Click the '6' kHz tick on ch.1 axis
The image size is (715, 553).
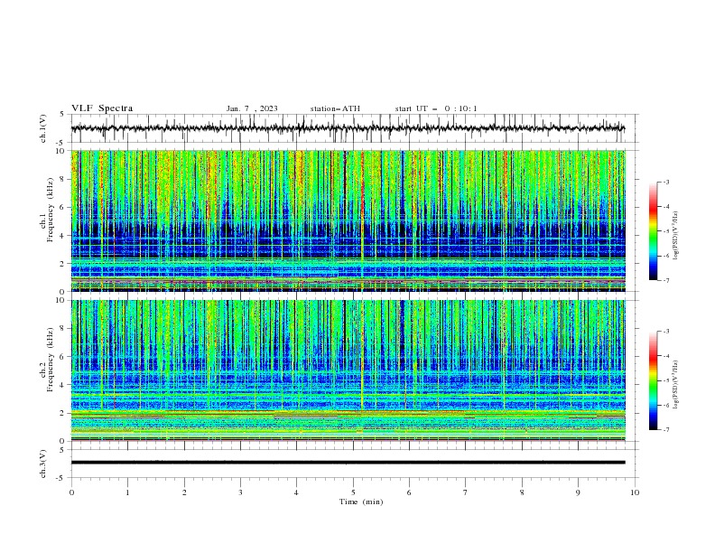click(x=63, y=207)
